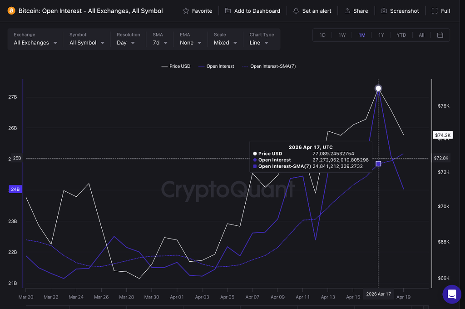Click the Full text label

point(445,11)
